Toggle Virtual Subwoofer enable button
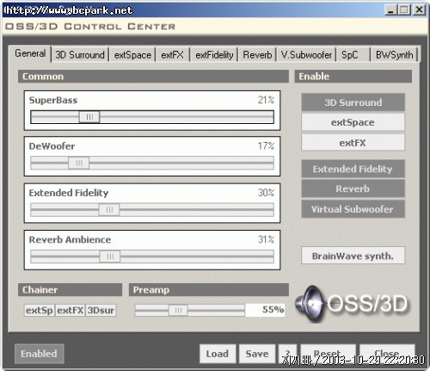The height and width of the screenshot is (371, 430). [353, 209]
